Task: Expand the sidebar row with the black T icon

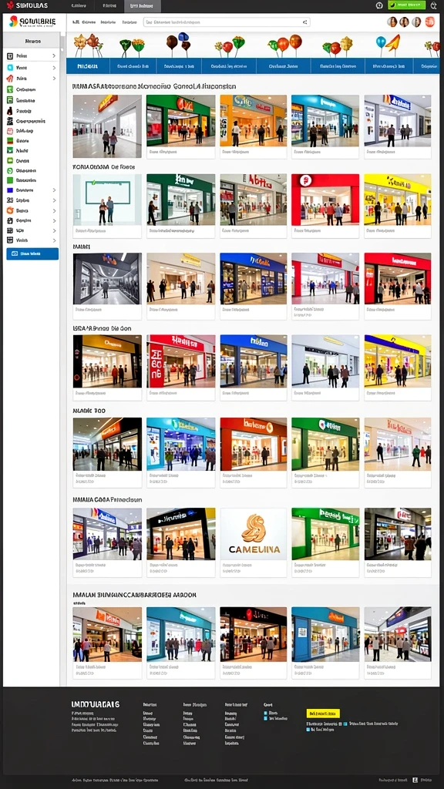Action: tap(54, 55)
